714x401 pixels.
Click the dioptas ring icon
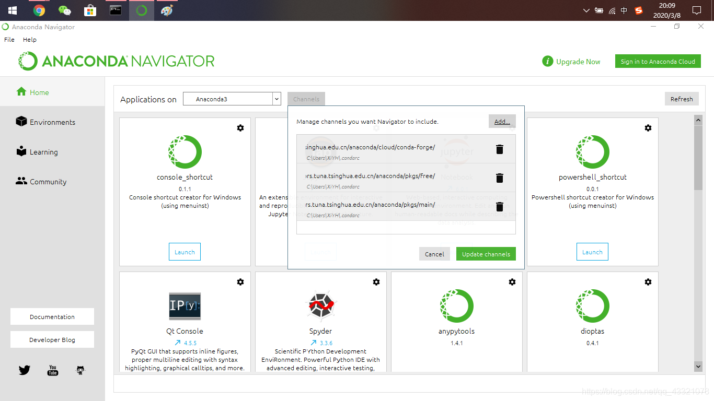coord(593,306)
